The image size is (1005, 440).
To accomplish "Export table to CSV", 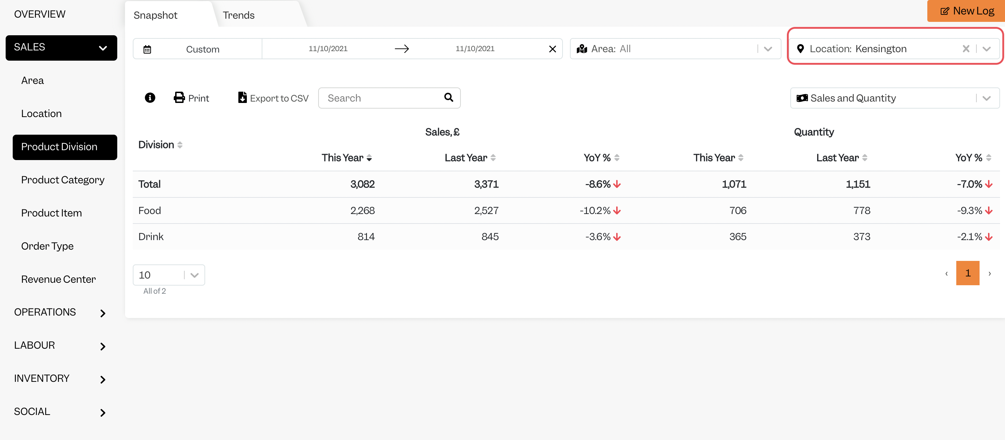I will [x=273, y=98].
